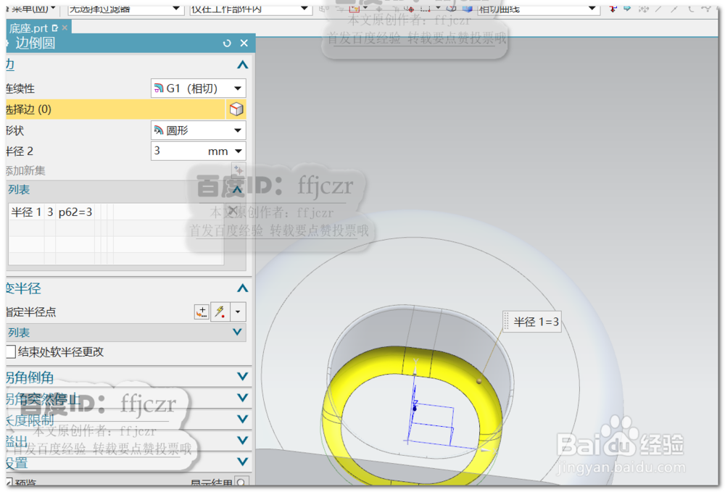Toggle the 预览 checkbox at dialog bottom
Viewport: 725px width, 492px height.
click(x=9, y=483)
